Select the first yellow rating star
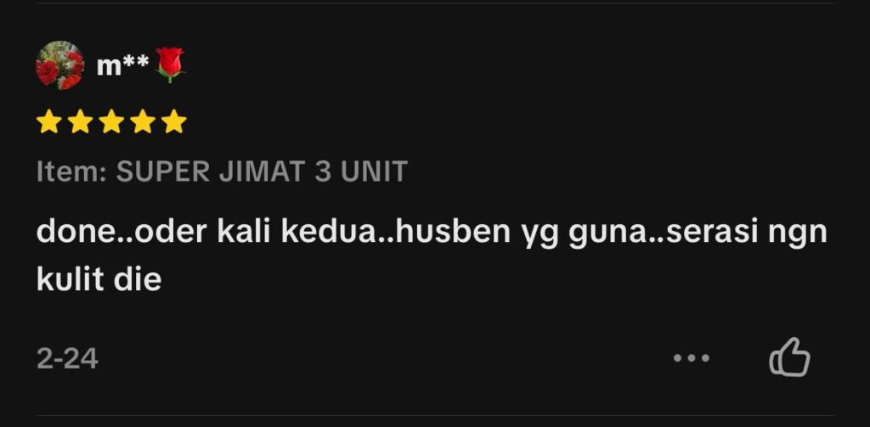The width and height of the screenshot is (870, 427). coord(48,121)
